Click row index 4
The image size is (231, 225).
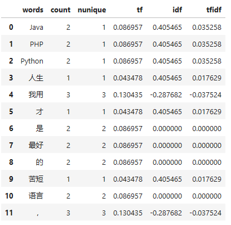(x=11, y=94)
